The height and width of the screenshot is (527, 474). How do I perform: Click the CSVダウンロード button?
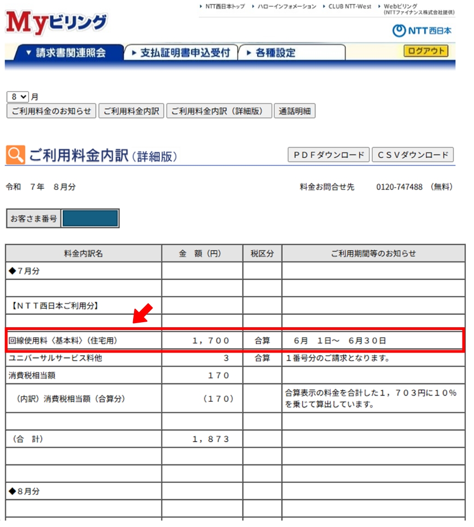click(413, 155)
